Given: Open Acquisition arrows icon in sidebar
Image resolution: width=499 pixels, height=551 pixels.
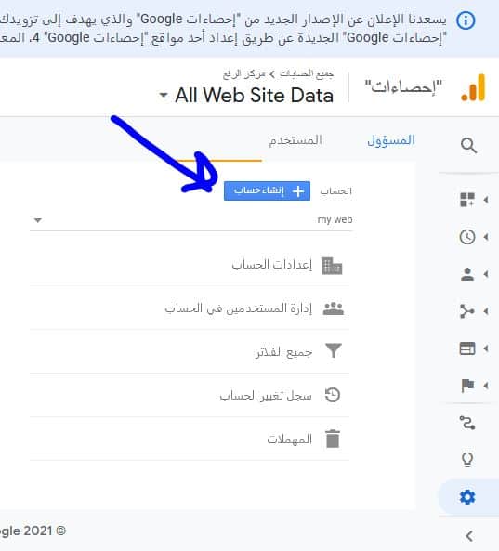Looking at the screenshot, I should click(x=467, y=311).
